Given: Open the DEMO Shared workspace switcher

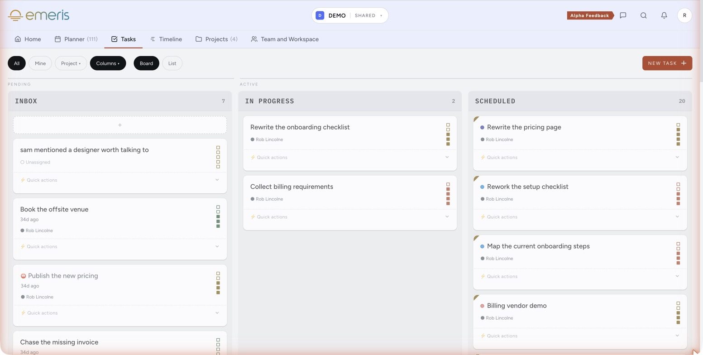Looking at the screenshot, I should [349, 15].
